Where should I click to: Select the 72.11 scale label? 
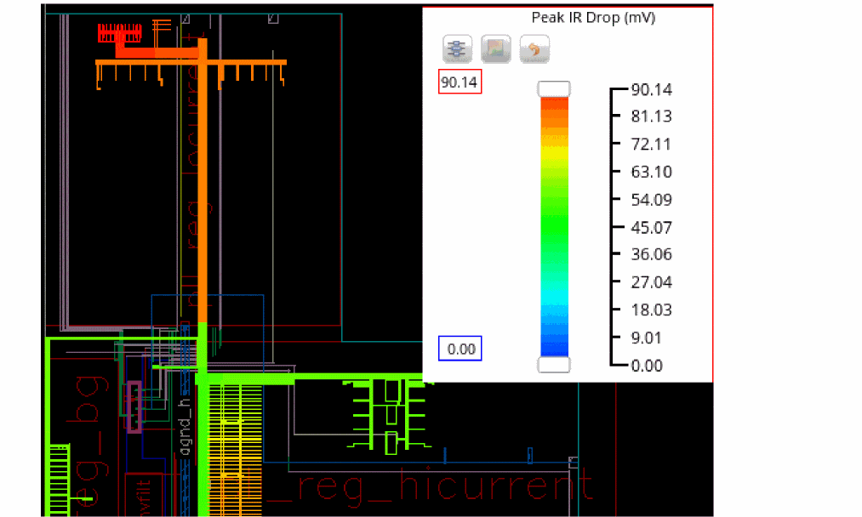pyautogui.click(x=651, y=144)
